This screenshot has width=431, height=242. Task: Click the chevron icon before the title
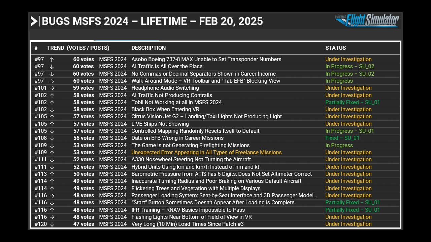click(34, 21)
